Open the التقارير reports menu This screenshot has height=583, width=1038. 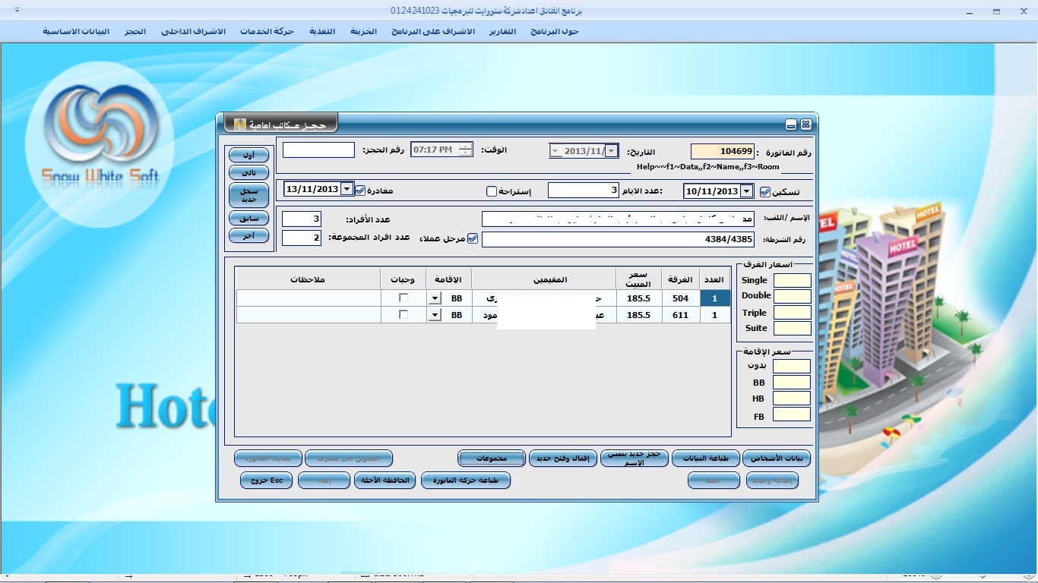(502, 31)
